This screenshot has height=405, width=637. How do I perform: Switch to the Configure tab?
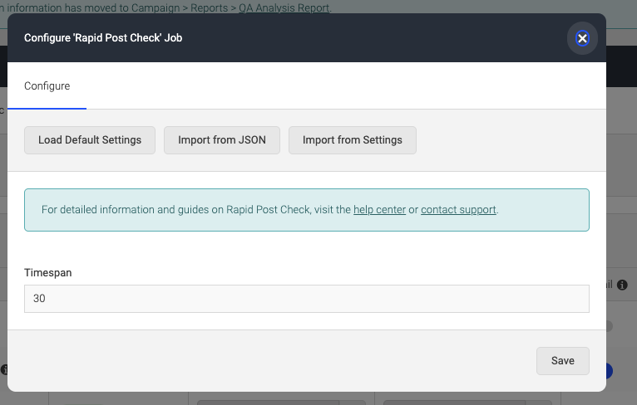[x=47, y=86]
